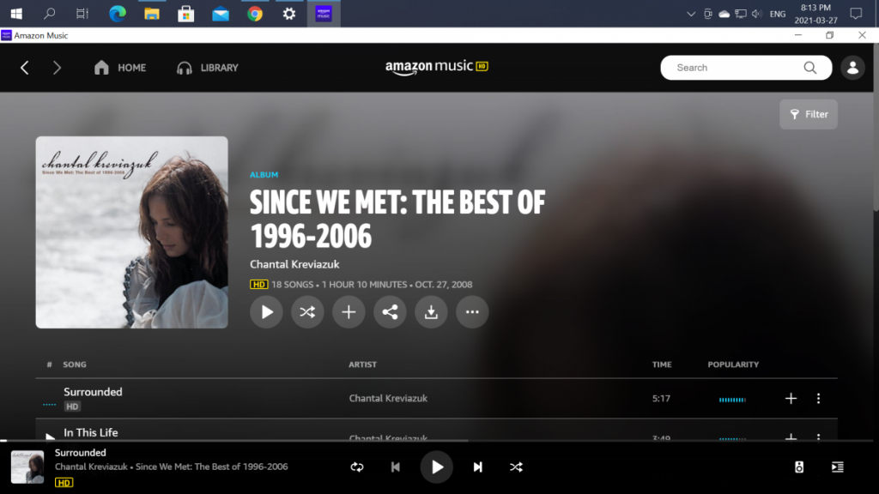
Task: Click the Amazon Music HD logo
Action: [x=437, y=67]
